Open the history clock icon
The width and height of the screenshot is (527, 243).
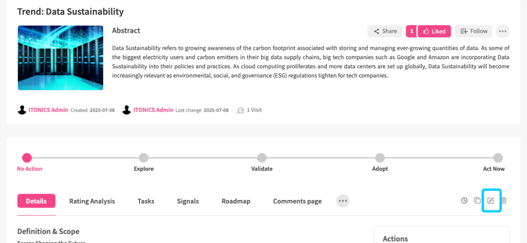tap(464, 201)
